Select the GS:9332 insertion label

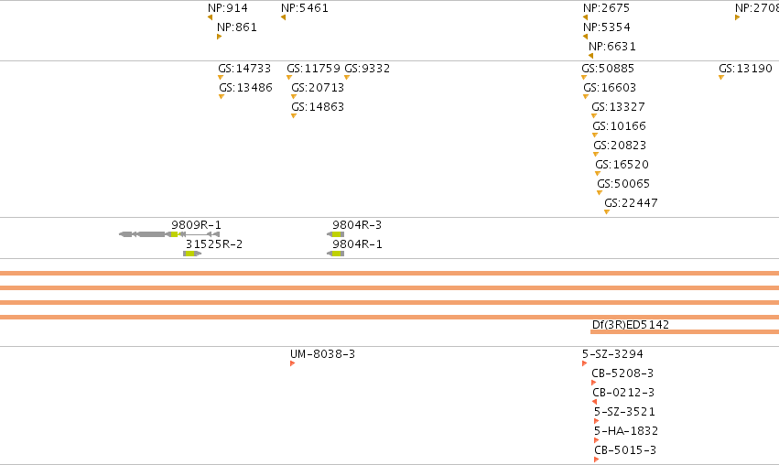pyautogui.click(x=367, y=69)
